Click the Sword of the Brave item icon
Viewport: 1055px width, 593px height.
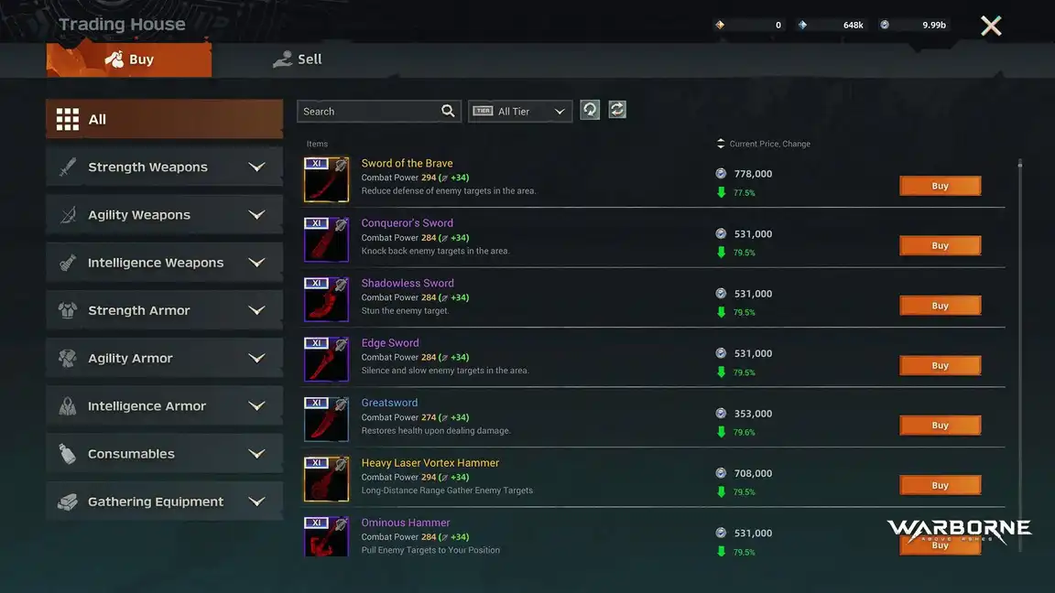pos(326,179)
